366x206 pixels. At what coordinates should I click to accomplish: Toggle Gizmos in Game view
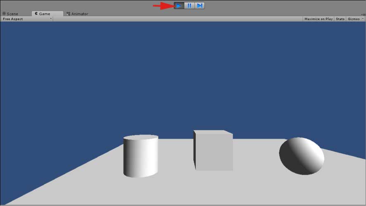(x=354, y=19)
